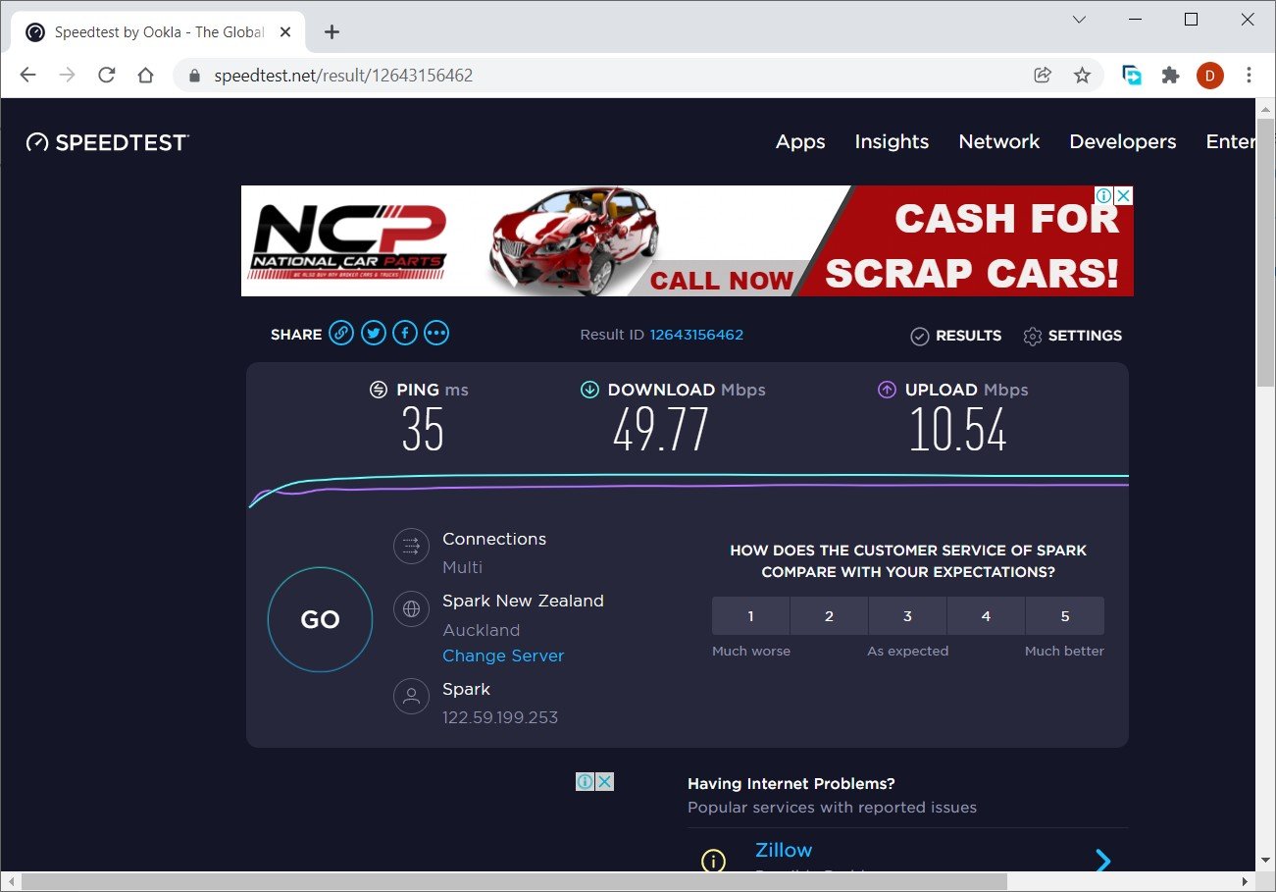Open the RESULTS page
The image size is (1276, 892).
click(968, 336)
